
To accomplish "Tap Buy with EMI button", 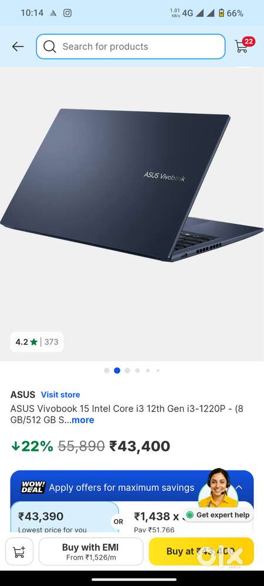I will [x=91, y=551].
